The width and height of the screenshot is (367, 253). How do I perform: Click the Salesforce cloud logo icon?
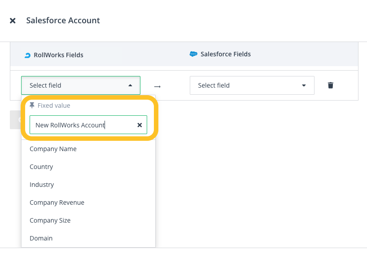(x=193, y=54)
